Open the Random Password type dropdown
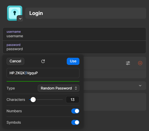Screen dimensions: 149x131 click(x=58, y=88)
